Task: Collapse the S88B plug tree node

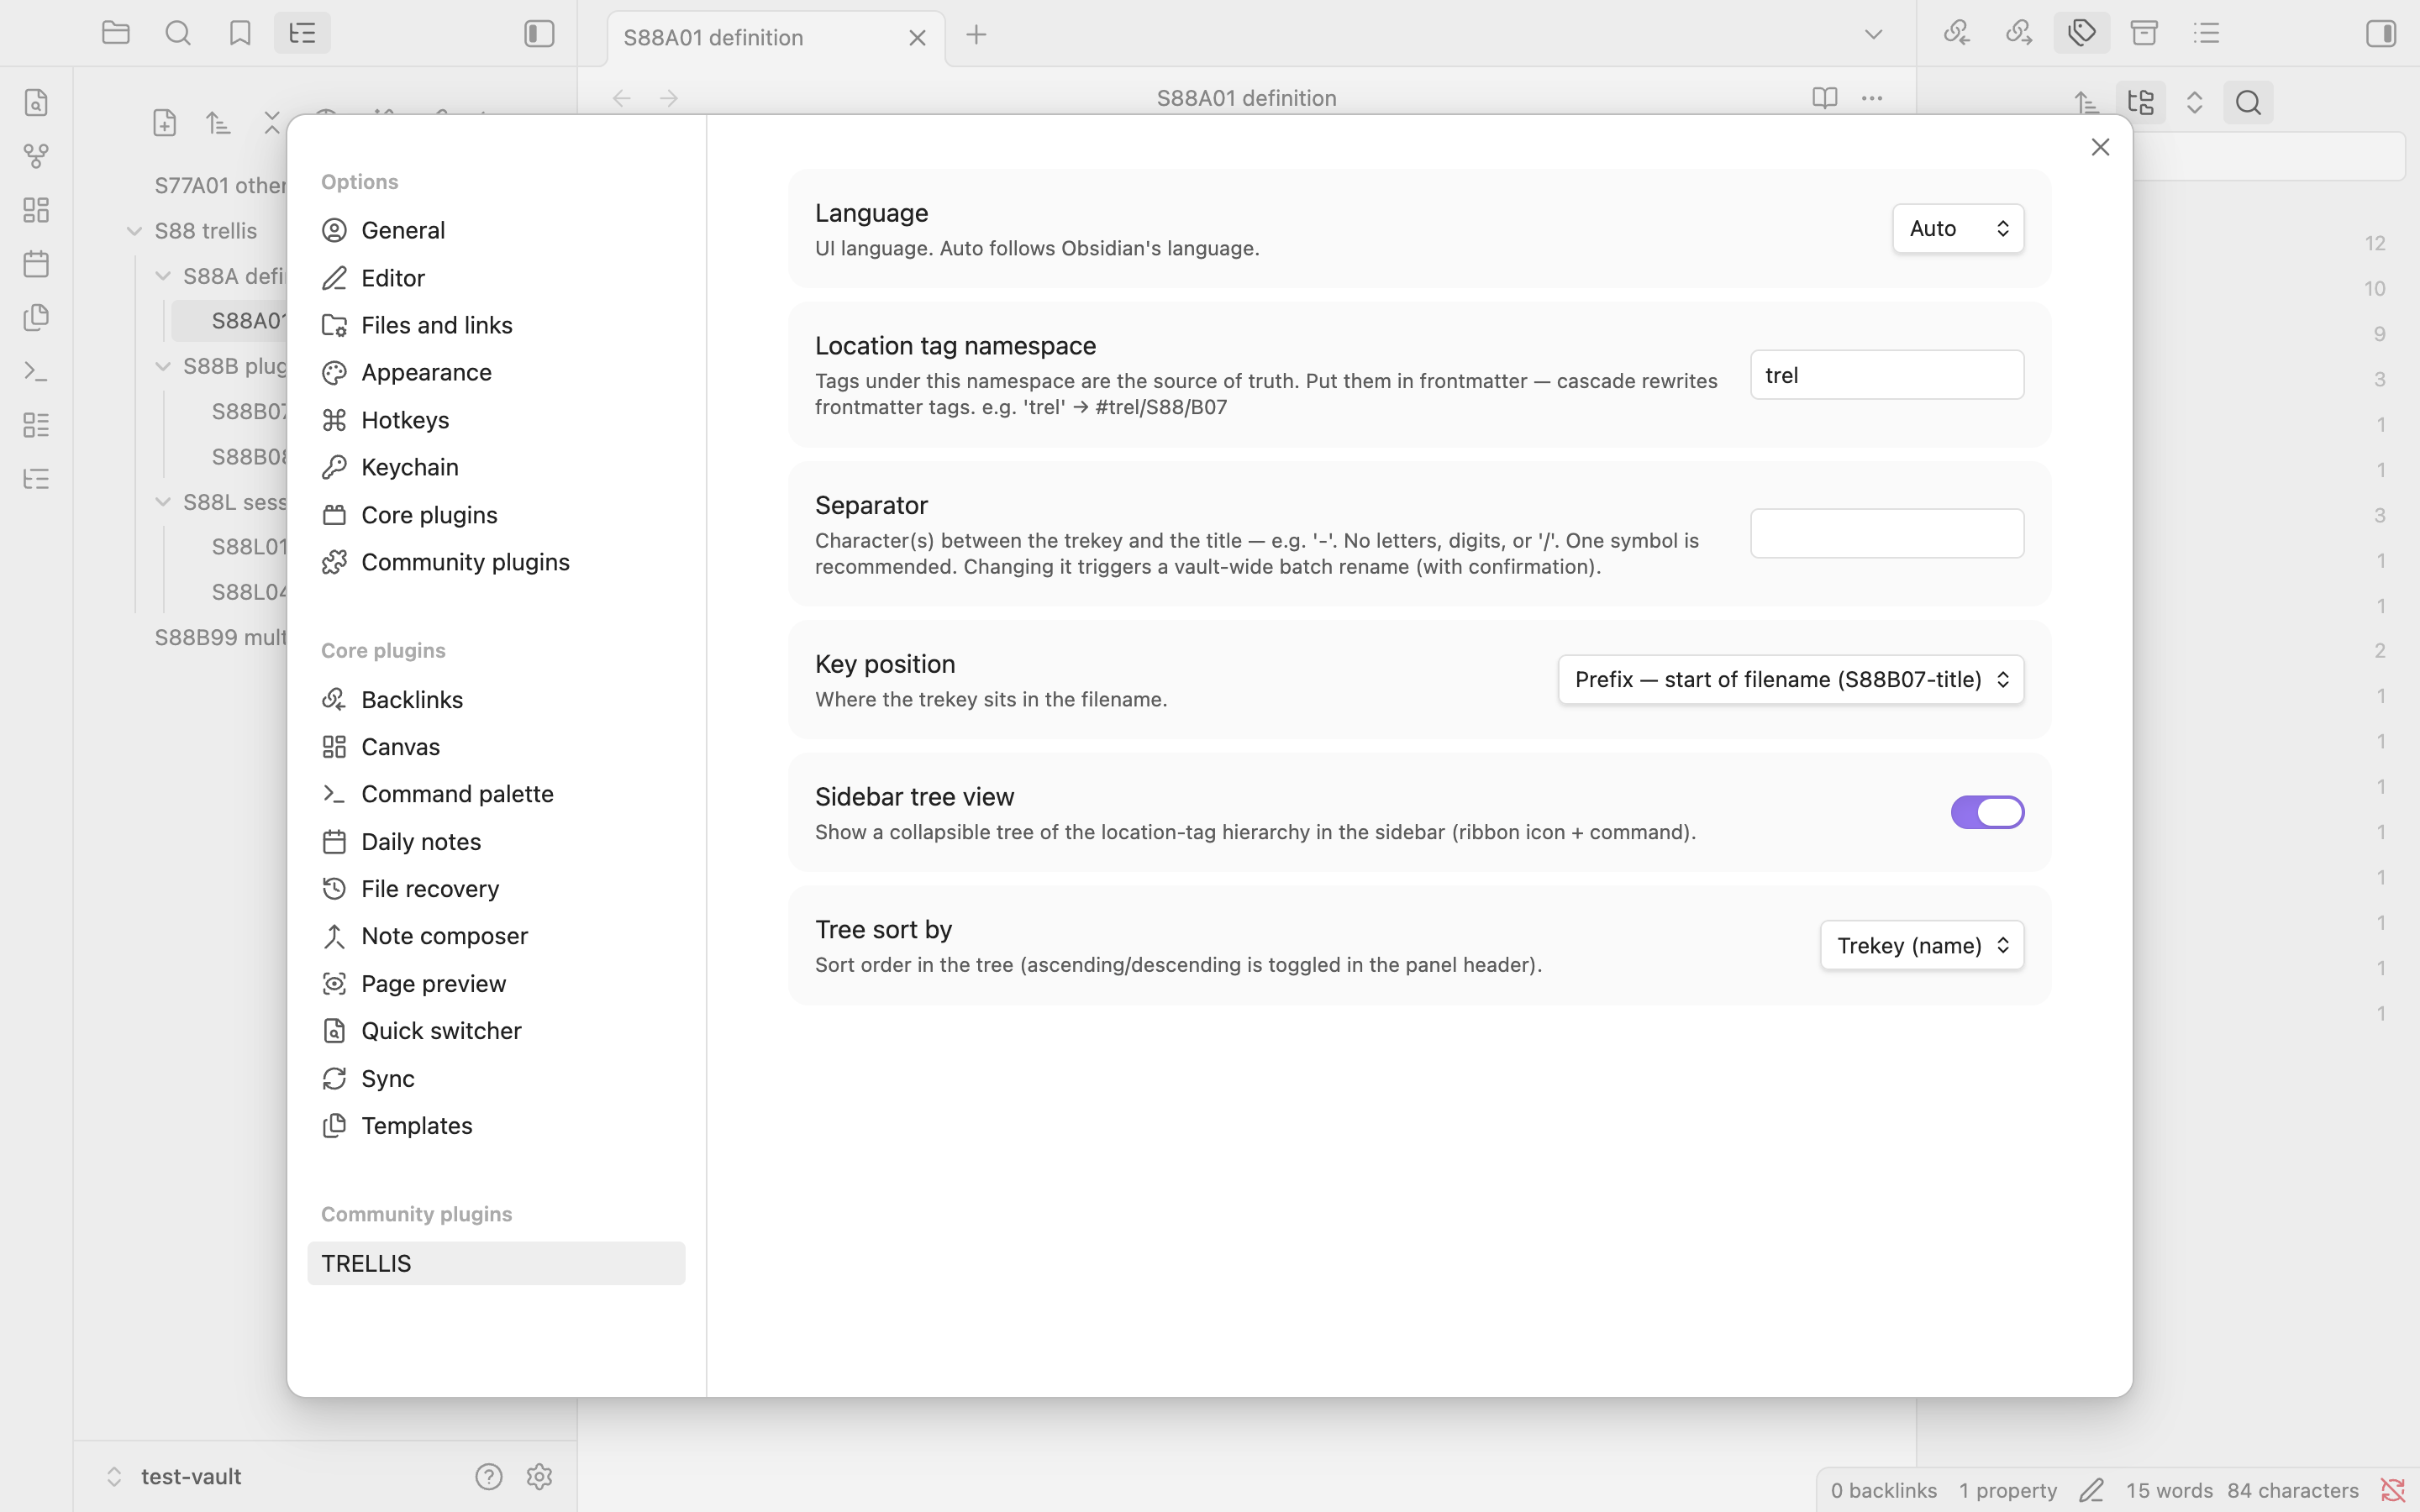Action: pos(163,366)
